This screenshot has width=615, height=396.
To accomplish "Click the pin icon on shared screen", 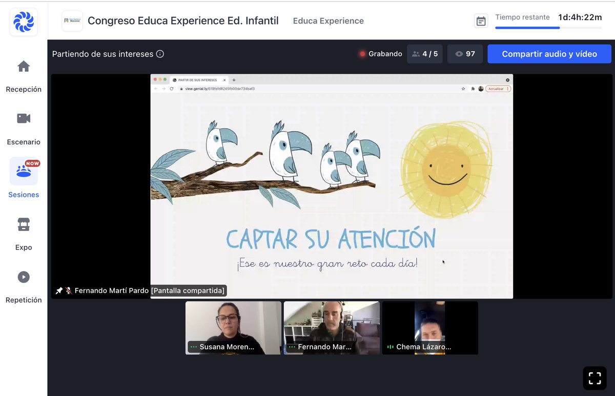I will coord(59,290).
